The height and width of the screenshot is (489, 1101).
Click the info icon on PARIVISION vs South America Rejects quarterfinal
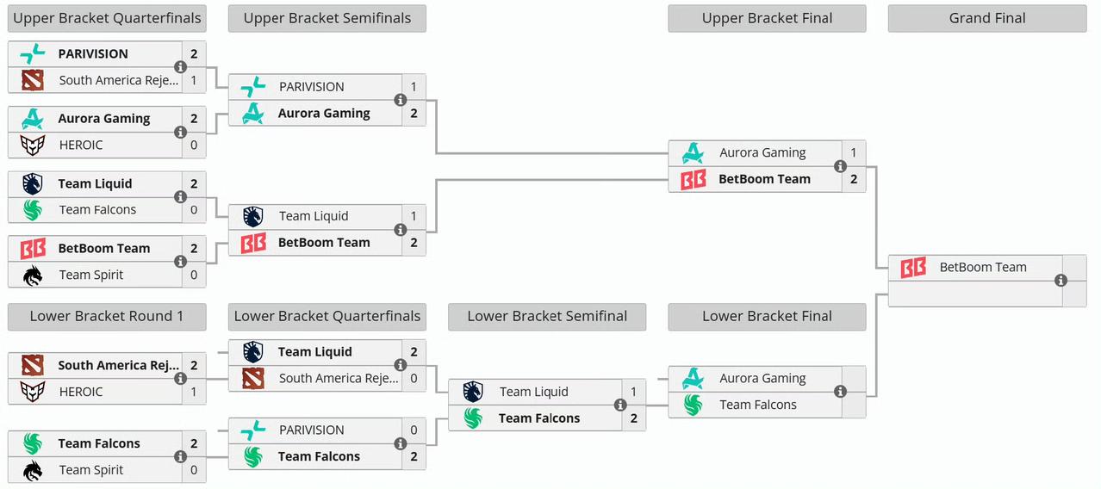[180, 67]
